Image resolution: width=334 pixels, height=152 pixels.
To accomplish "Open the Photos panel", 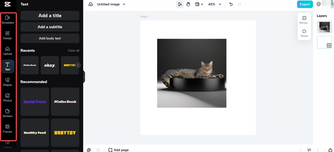I will [x=8, y=98].
